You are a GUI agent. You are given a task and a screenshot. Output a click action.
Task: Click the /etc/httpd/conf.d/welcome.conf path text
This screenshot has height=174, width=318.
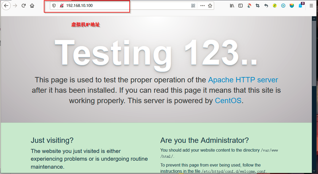tap(234, 171)
